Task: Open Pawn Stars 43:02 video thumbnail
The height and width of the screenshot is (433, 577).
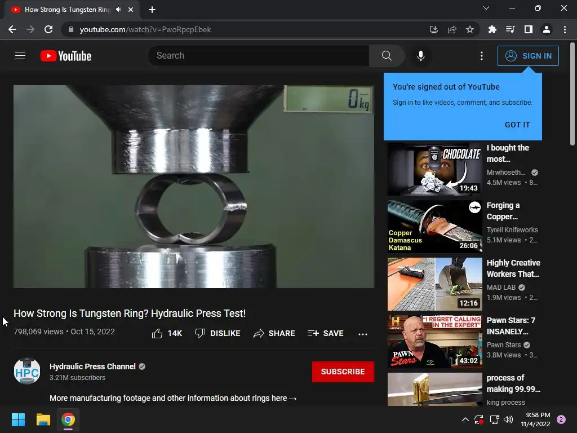Action: pos(435,342)
